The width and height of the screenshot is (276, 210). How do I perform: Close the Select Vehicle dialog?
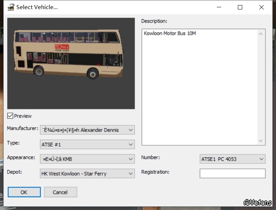point(261,7)
